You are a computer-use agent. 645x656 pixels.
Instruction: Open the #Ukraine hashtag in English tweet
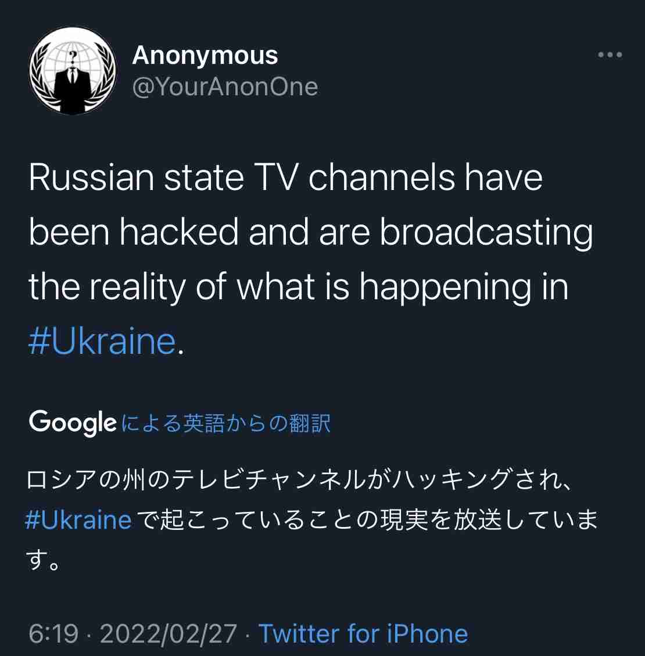click(102, 342)
